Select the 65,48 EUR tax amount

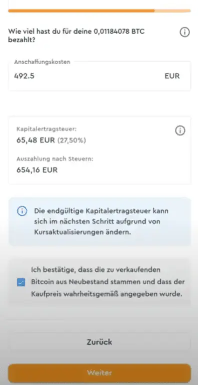pyautogui.click(x=35, y=141)
